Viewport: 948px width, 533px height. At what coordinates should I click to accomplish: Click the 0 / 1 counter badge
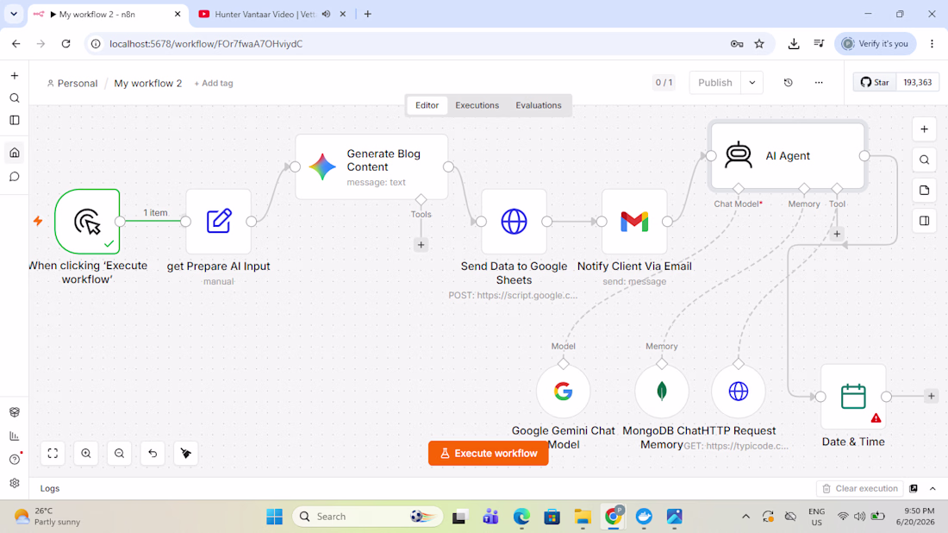coord(664,82)
